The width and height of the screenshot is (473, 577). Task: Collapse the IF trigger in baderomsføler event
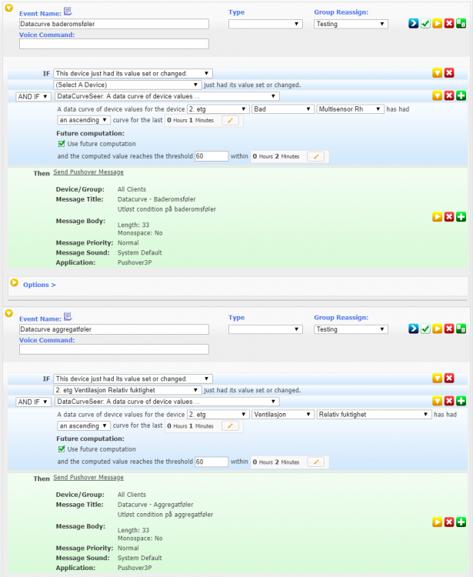[x=438, y=73]
